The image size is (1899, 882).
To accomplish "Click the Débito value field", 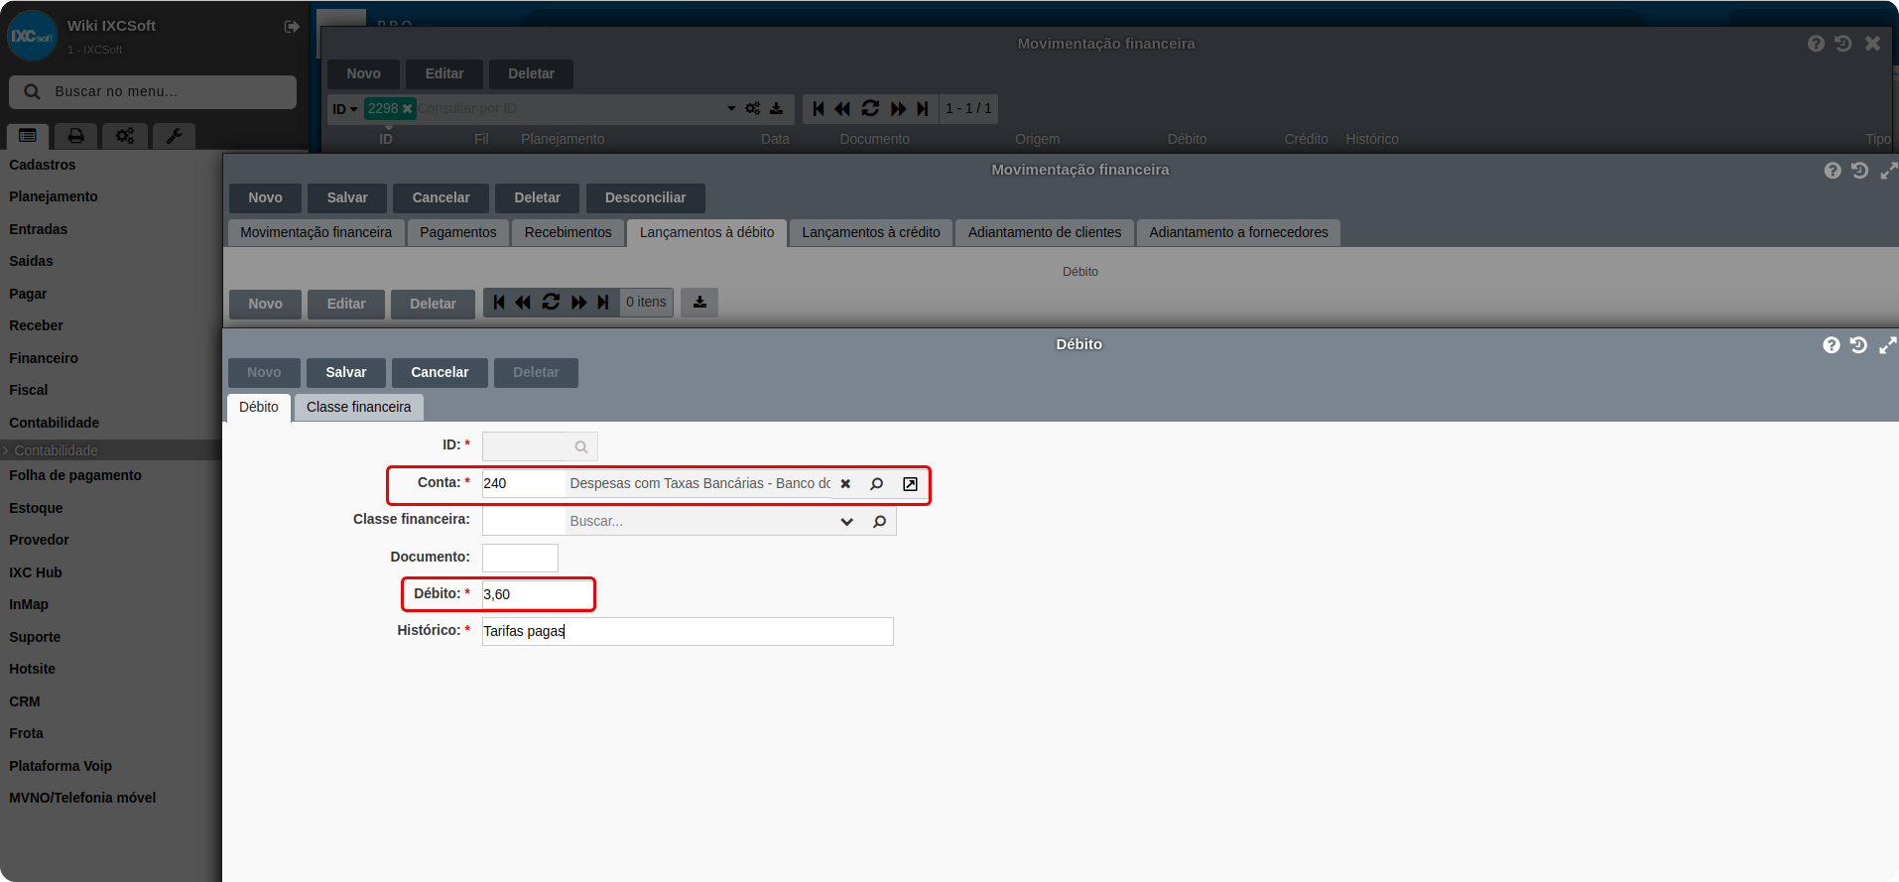I will [x=537, y=594].
